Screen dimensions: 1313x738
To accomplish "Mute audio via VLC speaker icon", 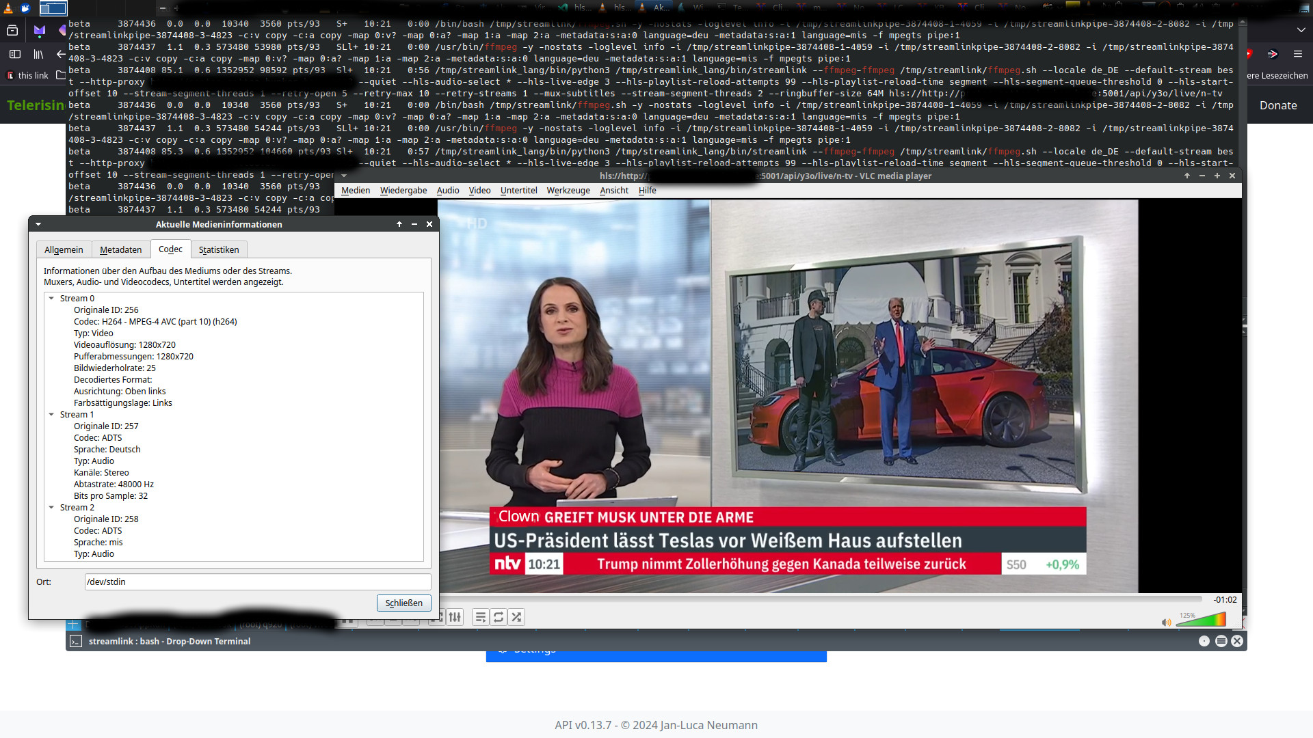I will point(1166,622).
